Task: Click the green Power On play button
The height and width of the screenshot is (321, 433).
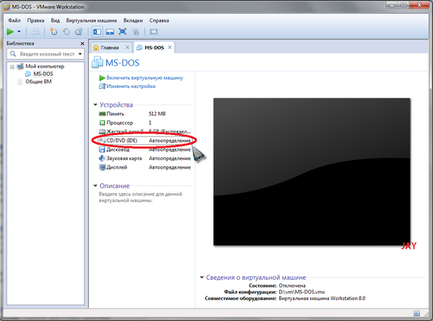Action: point(11,32)
